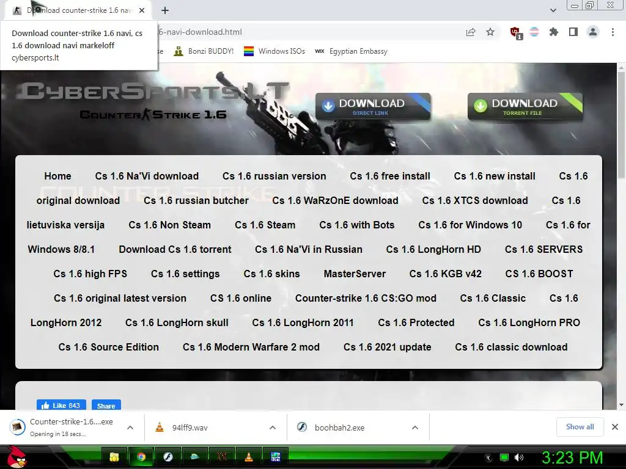Open Download Cs 1.6 torrent link
Viewport: 626px width, 469px height.
pos(175,249)
